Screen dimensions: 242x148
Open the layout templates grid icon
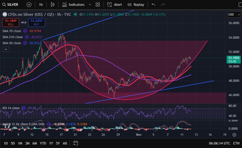98,5
